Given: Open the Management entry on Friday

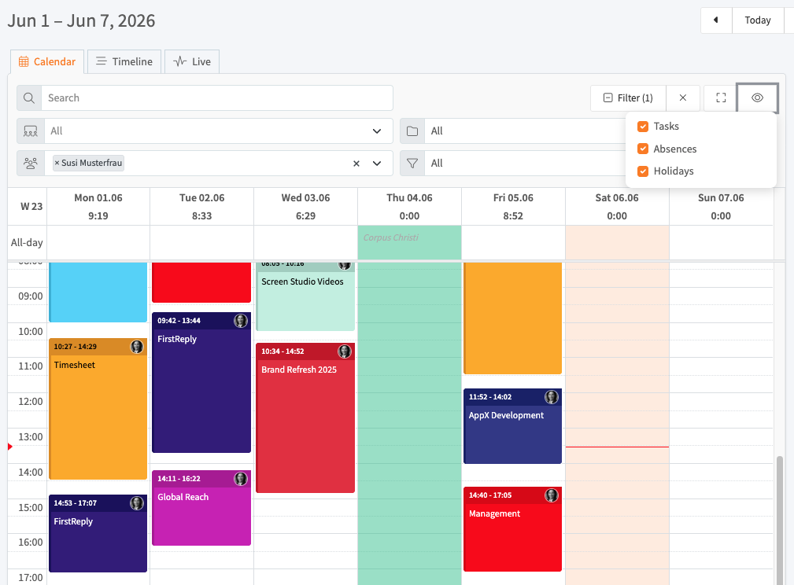Looking at the screenshot, I should click(x=512, y=529).
